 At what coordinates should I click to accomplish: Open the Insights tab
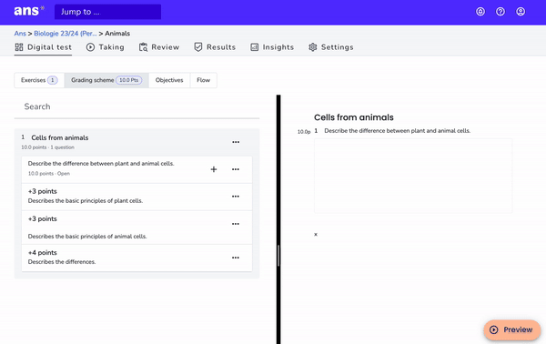click(272, 47)
